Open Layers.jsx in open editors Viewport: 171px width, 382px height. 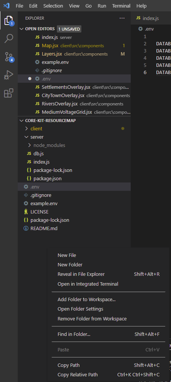[x=74, y=54]
